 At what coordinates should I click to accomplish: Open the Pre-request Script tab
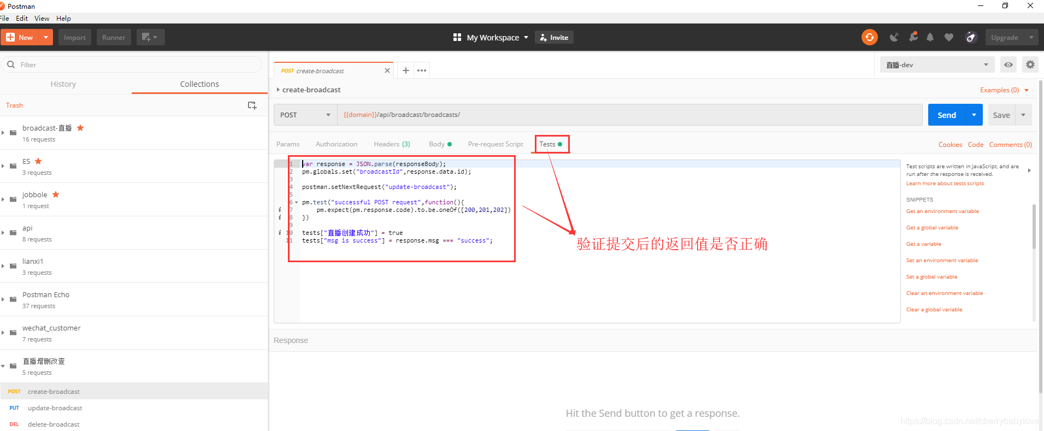(x=496, y=144)
